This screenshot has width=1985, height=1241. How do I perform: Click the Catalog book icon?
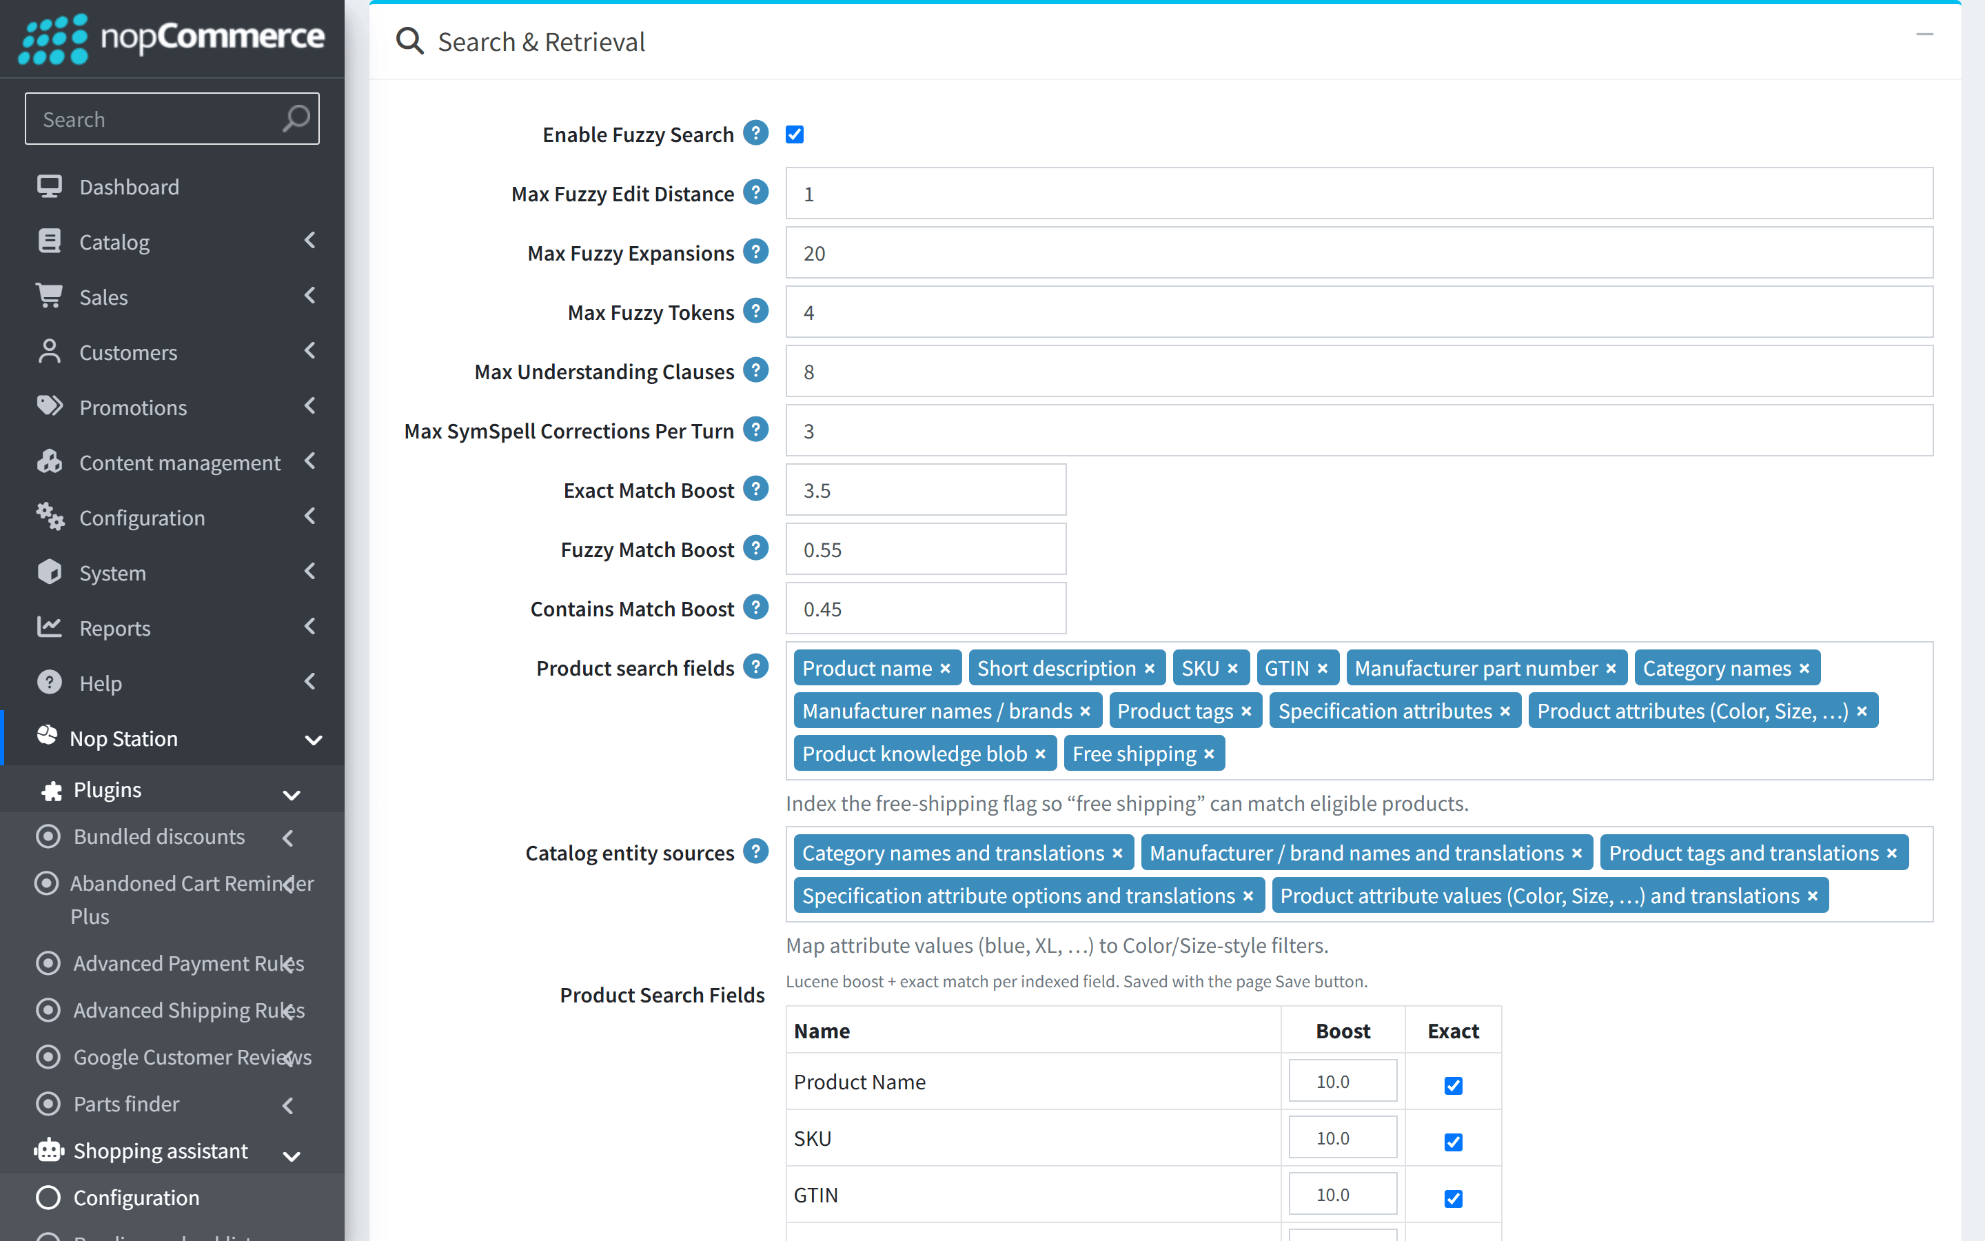pyautogui.click(x=49, y=241)
